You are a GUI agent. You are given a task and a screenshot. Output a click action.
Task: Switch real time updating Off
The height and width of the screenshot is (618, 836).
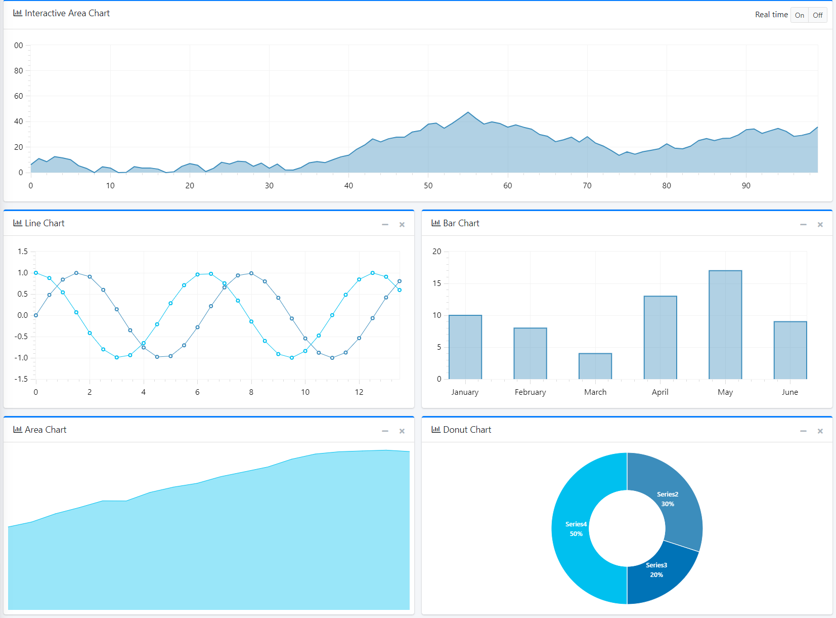point(817,15)
